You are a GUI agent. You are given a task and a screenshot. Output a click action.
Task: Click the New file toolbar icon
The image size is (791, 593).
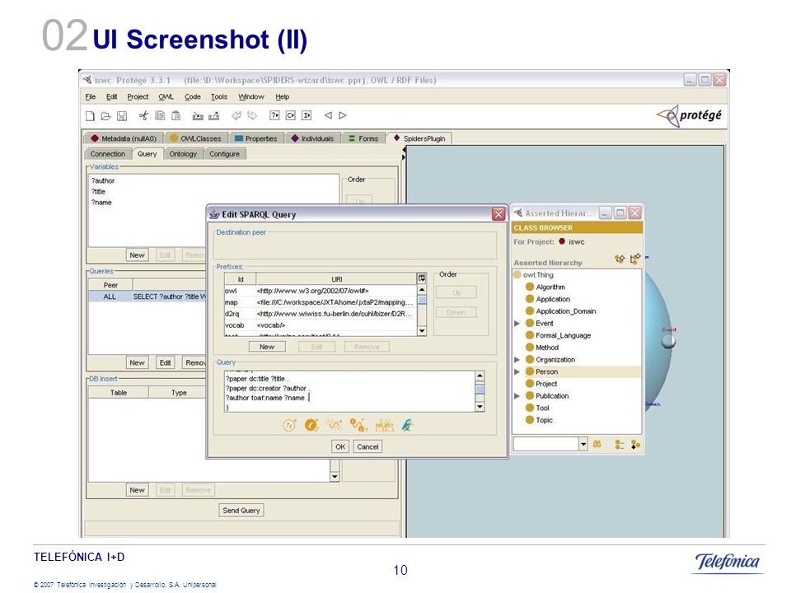pos(90,116)
